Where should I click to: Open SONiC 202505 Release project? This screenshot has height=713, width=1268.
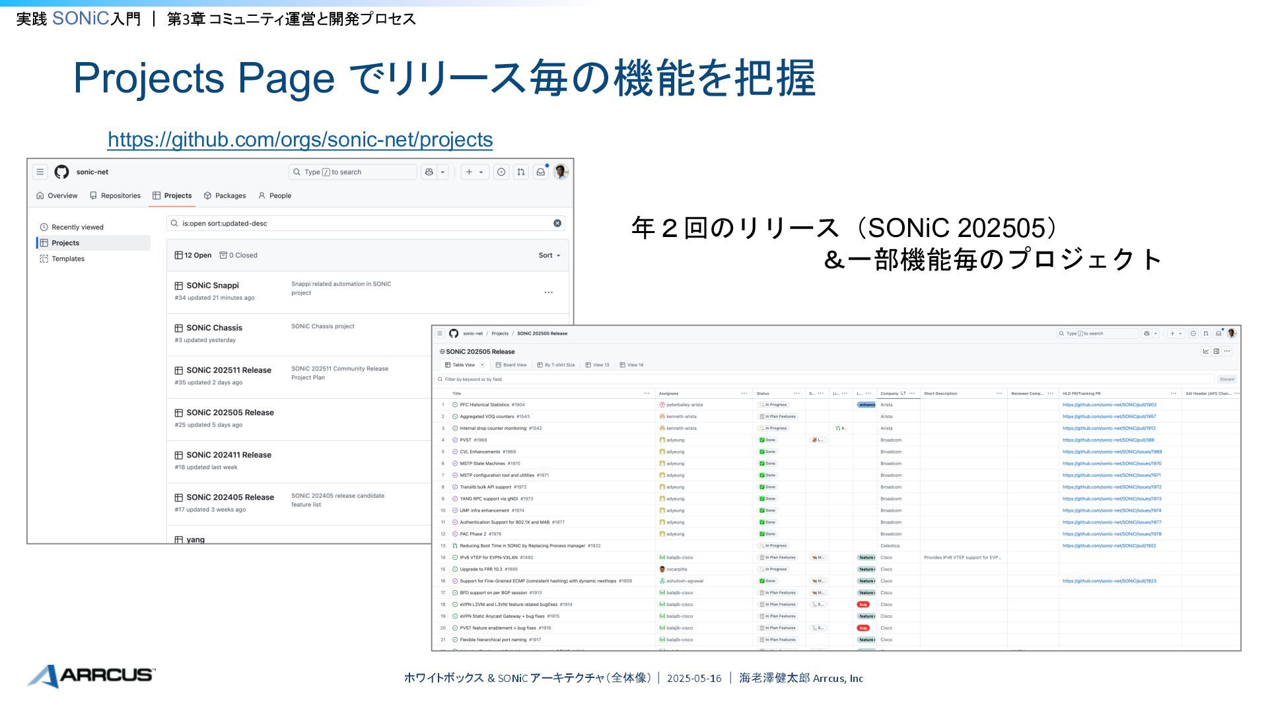pyautogui.click(x=230, y=413)
